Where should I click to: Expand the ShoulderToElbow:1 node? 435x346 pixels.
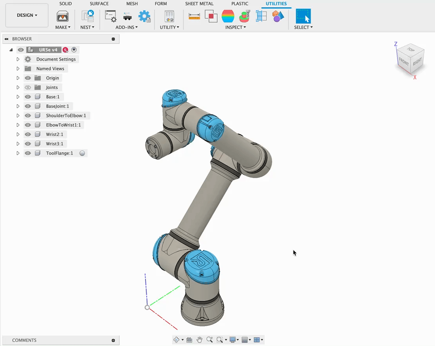click(x=18, y=115)
